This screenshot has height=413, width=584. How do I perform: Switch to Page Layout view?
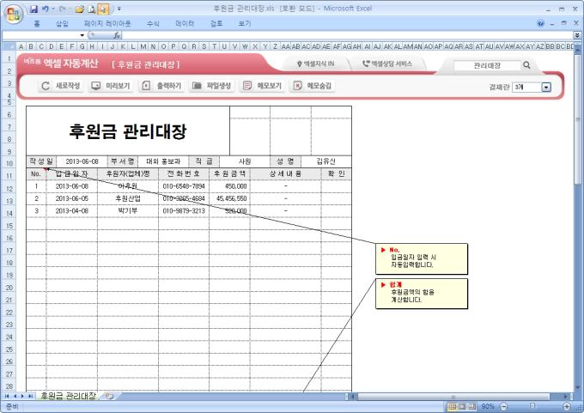tap(462, 406)
